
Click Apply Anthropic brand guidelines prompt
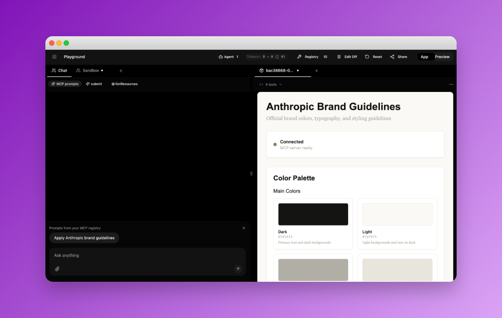[84, 238]
